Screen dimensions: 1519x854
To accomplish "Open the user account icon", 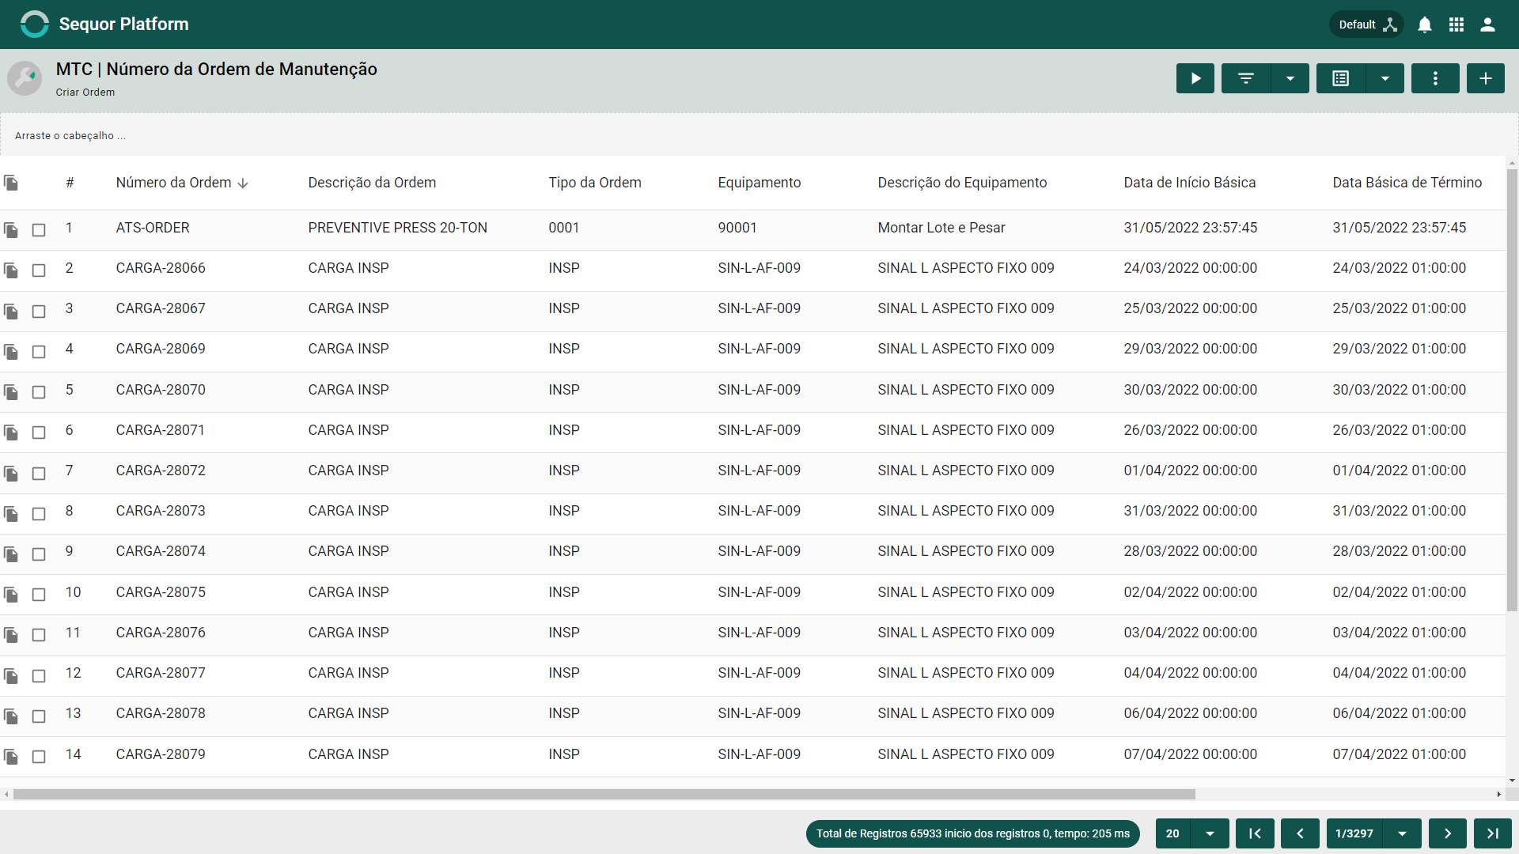I will point(1487,25).
